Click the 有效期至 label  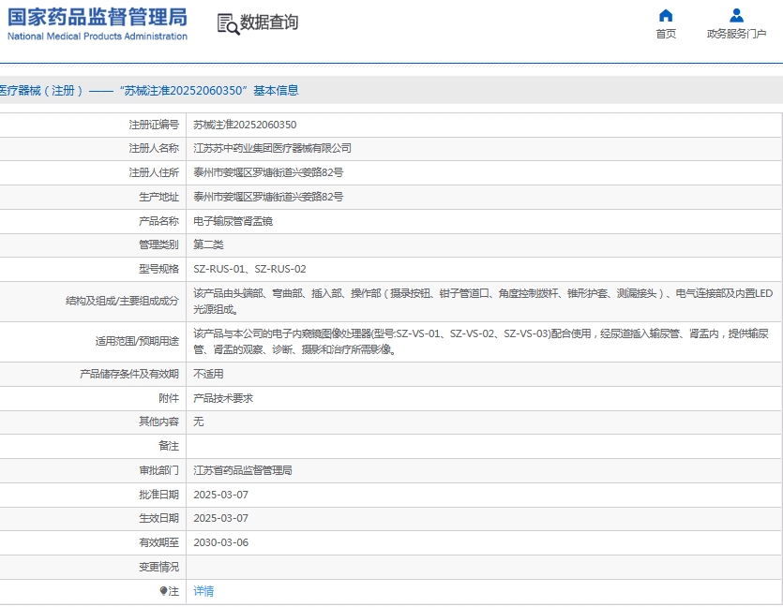pyautogui.click(x=158, y=542)
